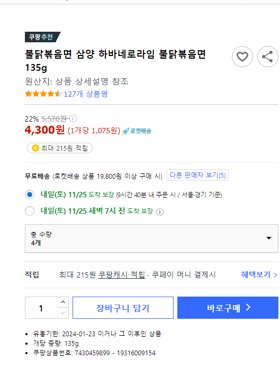
Task: Select 내일(토) 11/25 도착 보장 delivery option
Action: tap(30, 195)
